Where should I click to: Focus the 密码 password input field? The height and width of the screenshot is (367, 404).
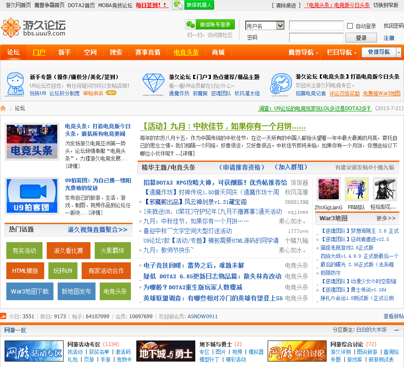pyautogui.click(x=316, y=37)
